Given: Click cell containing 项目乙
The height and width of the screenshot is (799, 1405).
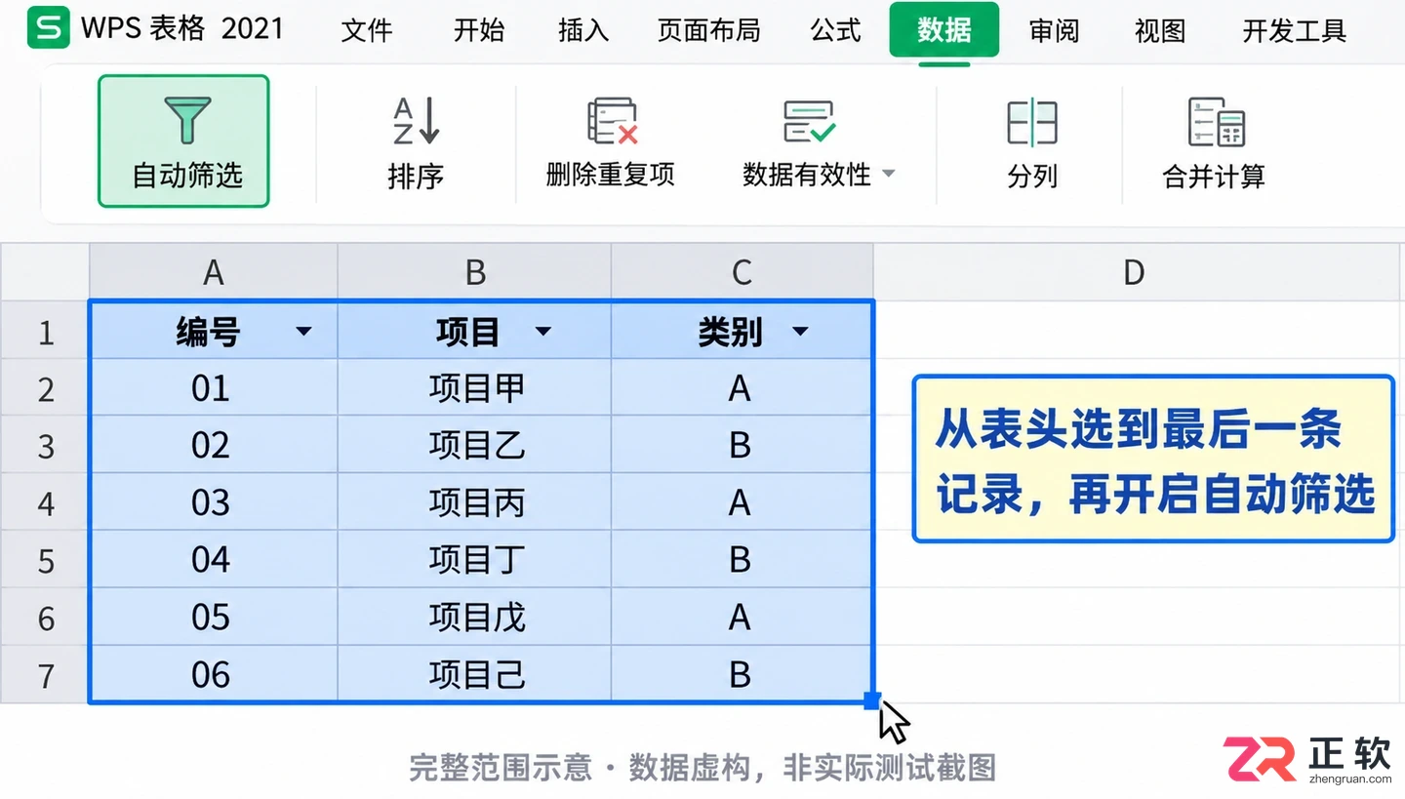Looking at the screenshot, I should (x=475, y=446).
